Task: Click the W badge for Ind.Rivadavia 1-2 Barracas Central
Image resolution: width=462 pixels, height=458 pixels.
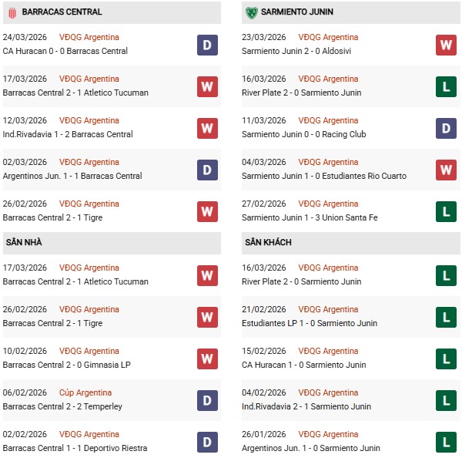Action: pos(207,128)
